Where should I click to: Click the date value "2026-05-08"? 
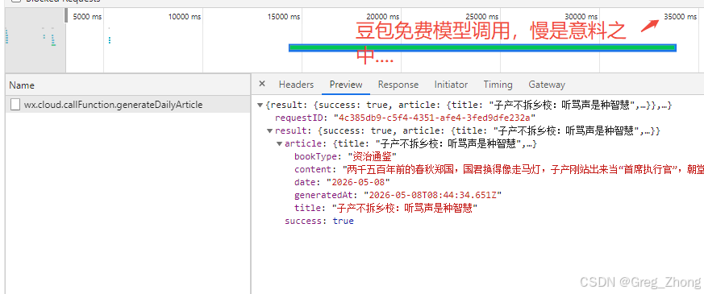pyautogui.click(x=358, y=182)
